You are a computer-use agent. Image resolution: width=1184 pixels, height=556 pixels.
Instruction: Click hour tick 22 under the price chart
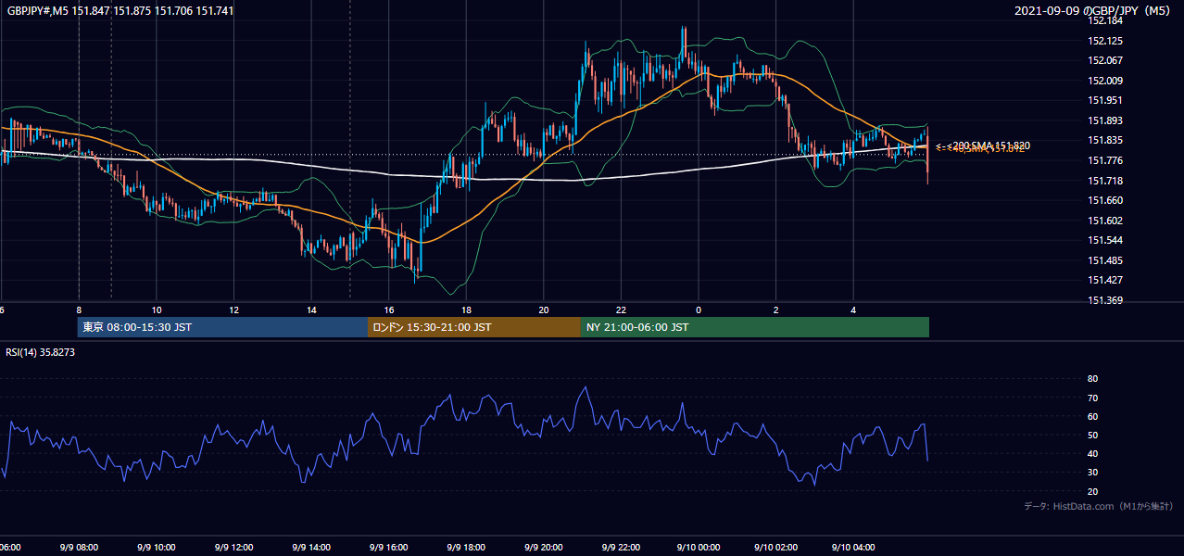(621, 310)
